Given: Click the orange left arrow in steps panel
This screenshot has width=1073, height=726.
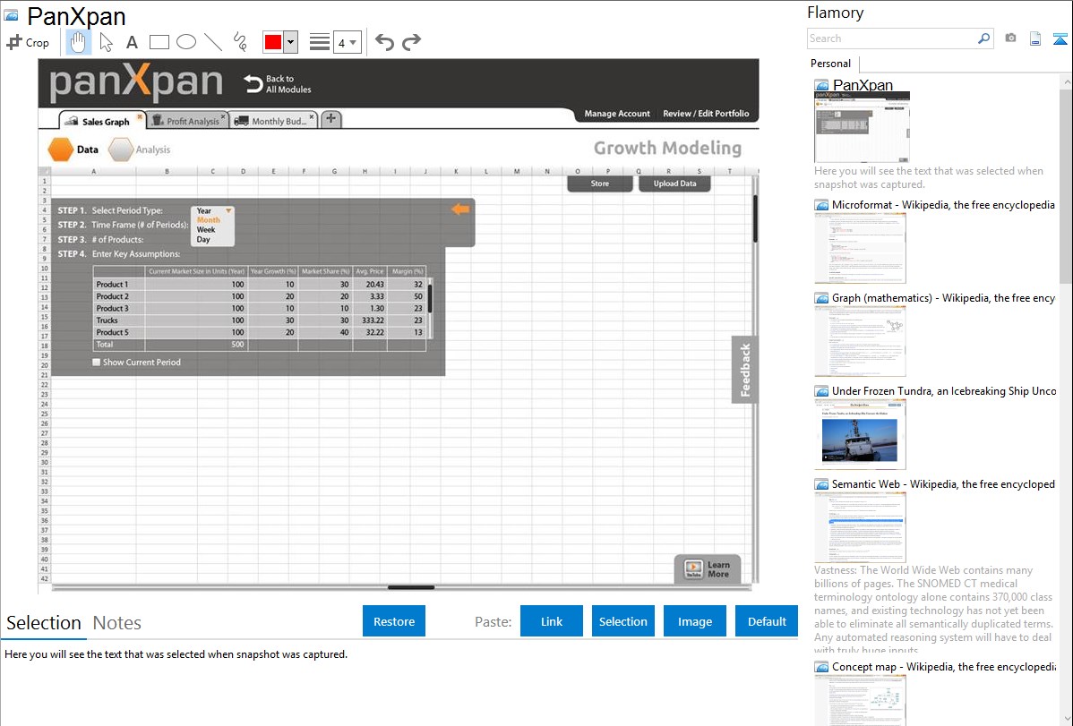Looking at the screenshot, I should 460,209.
